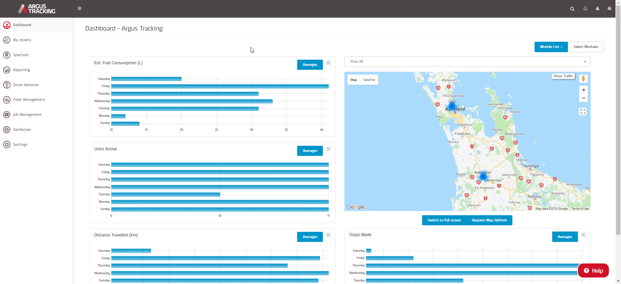Click Friday bar in Fuel Consumption chart
Screen dimensions: 621x284
coord(220,86)
